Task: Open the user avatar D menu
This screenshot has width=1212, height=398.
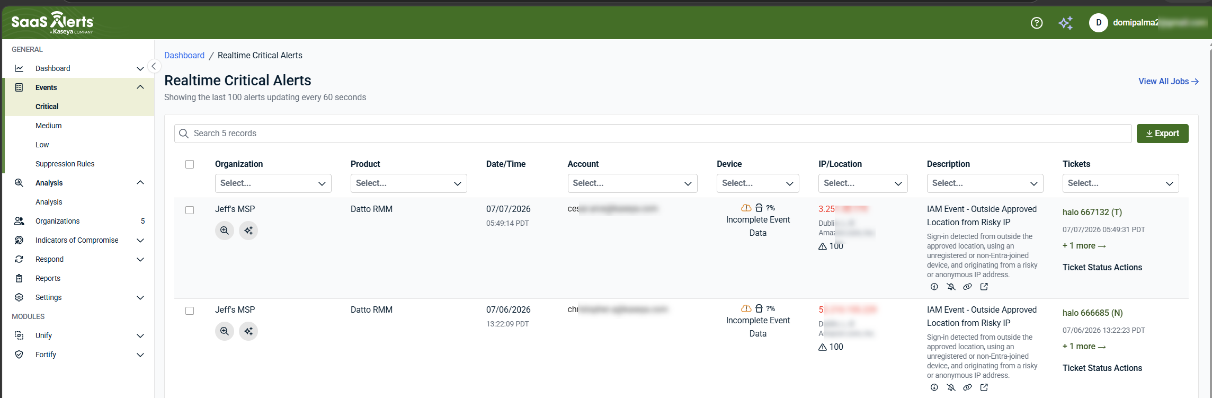Action: coord(1099,23)
